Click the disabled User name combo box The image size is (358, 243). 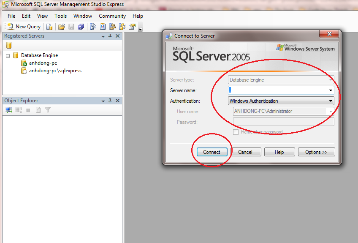coord(284,111)
